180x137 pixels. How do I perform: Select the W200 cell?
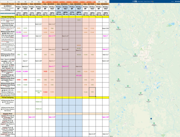pos(79,45)
